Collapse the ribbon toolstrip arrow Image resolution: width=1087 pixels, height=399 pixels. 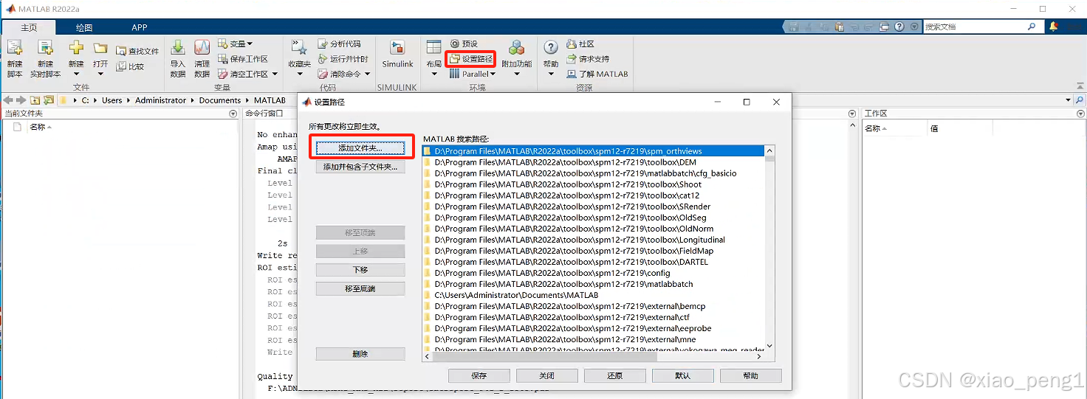point(1080,86)
